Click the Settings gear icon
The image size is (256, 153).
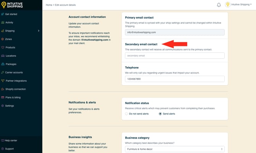(2, 106)
